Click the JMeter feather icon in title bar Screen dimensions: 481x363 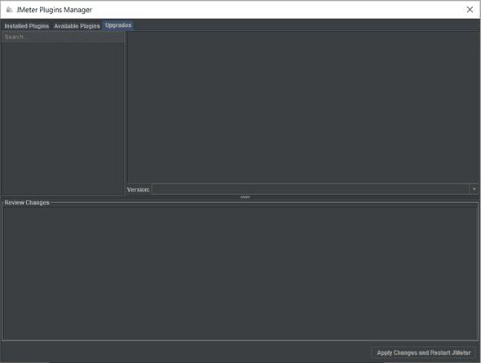pos(9,10)
